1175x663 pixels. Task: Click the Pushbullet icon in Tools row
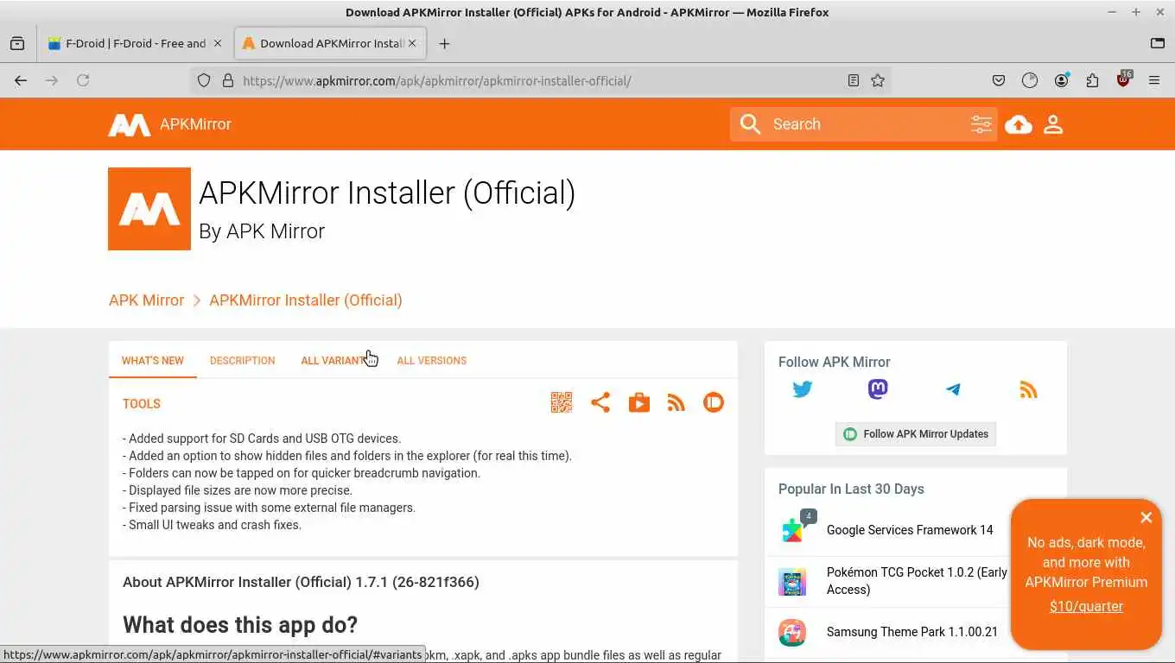point(714,402)
